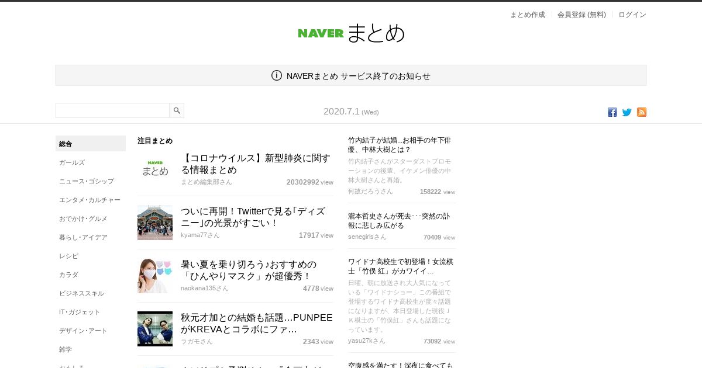Click inside the search text field
702x368 pixels.
click(112, 110)
